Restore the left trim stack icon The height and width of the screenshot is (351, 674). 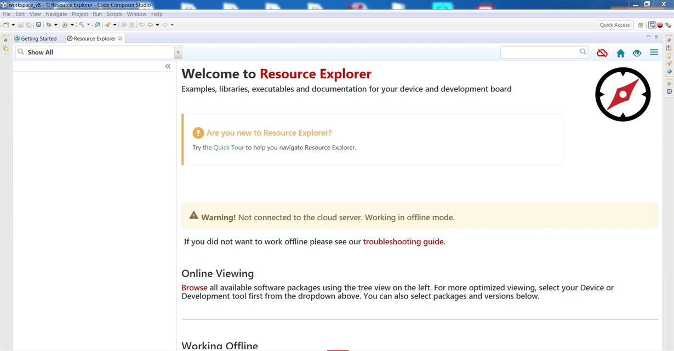[x=5, y=40]
